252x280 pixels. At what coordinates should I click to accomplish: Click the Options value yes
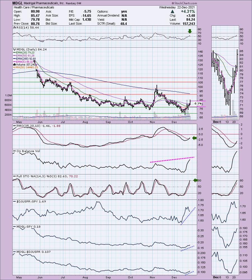pos(124,11)
